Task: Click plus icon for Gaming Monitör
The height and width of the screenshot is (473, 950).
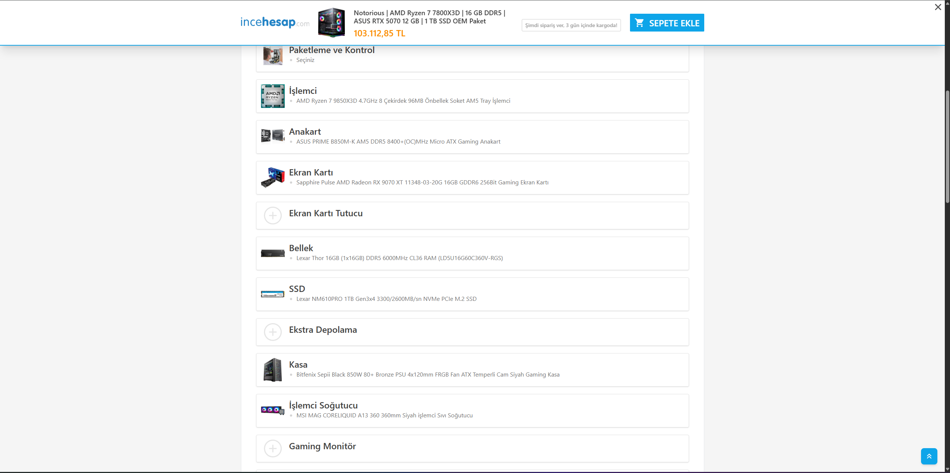Action: pyautogui.click(x=273, y=449)
